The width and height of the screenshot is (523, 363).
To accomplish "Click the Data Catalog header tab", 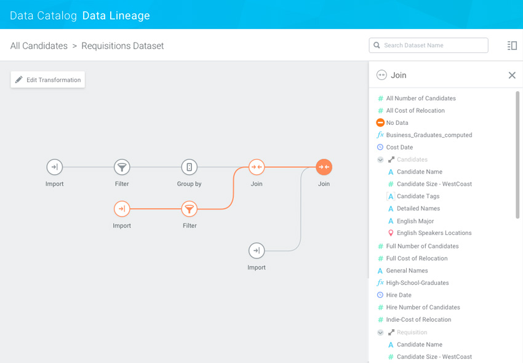I will click(43, 16).
